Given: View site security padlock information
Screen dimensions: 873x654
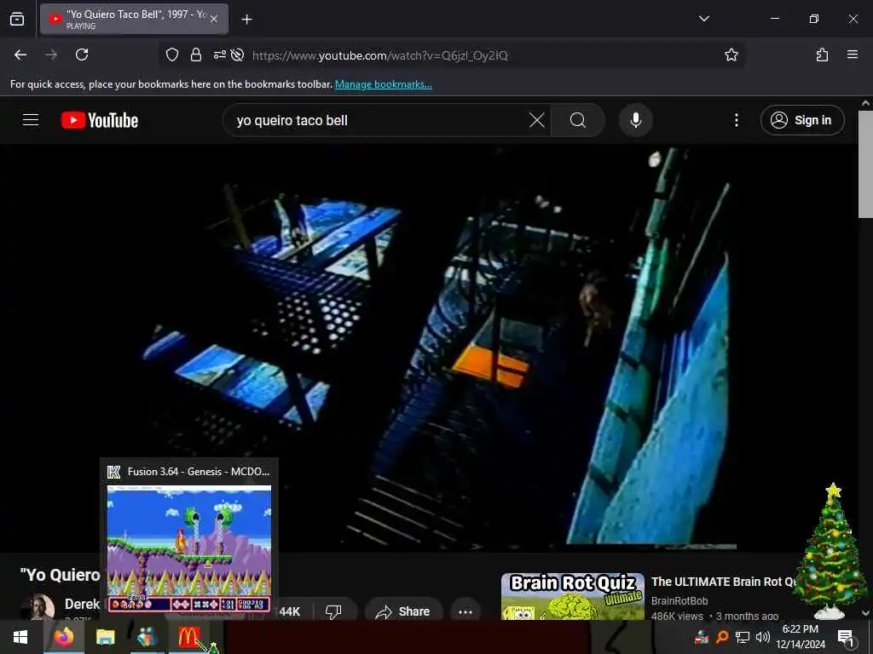Looking at the screenshot, I should click(x=196, y=54).
